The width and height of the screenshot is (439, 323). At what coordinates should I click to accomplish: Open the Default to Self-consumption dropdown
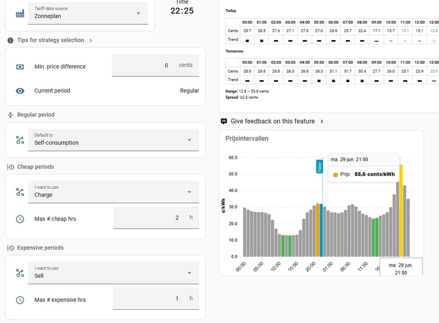click(114, 140)
